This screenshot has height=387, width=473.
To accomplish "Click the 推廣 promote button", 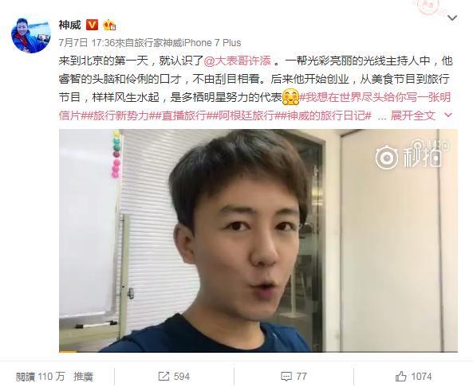I will coord(83,377).
